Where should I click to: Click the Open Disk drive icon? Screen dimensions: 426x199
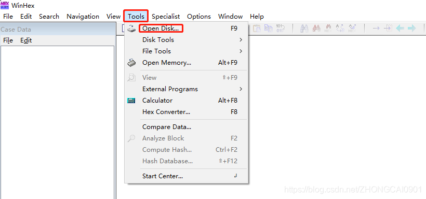tap(131, 28)
